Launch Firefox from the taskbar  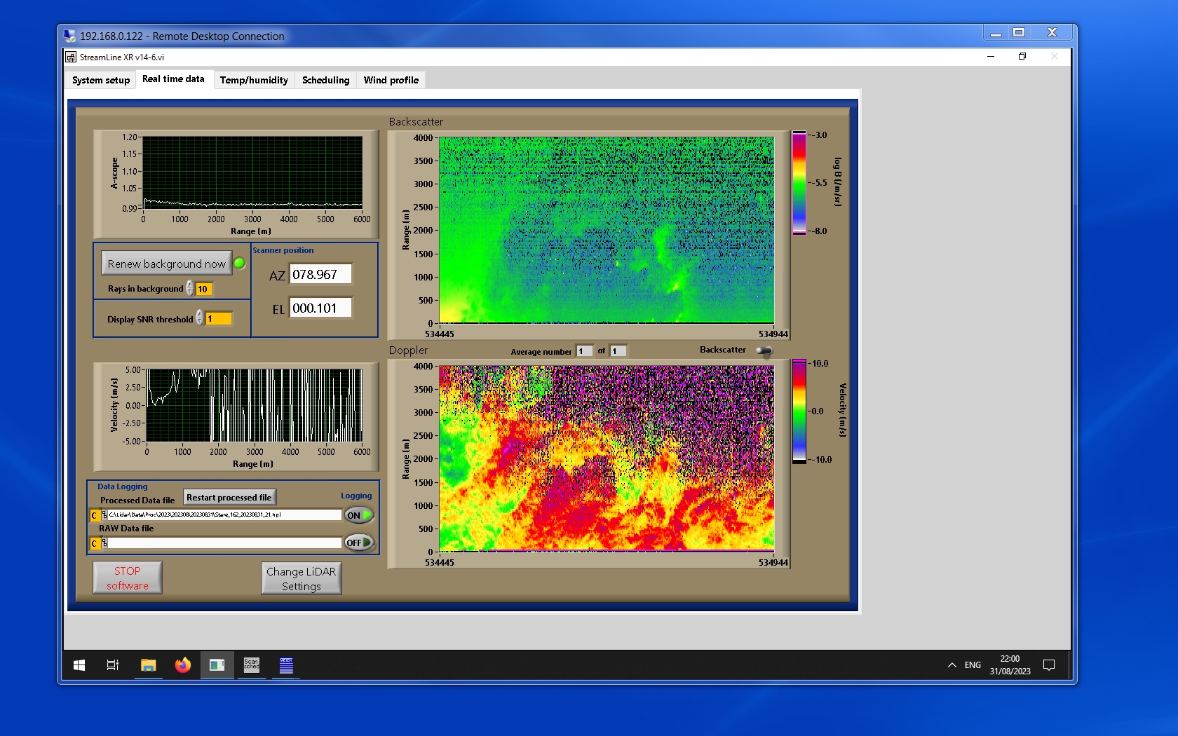[x=182, y=665]
